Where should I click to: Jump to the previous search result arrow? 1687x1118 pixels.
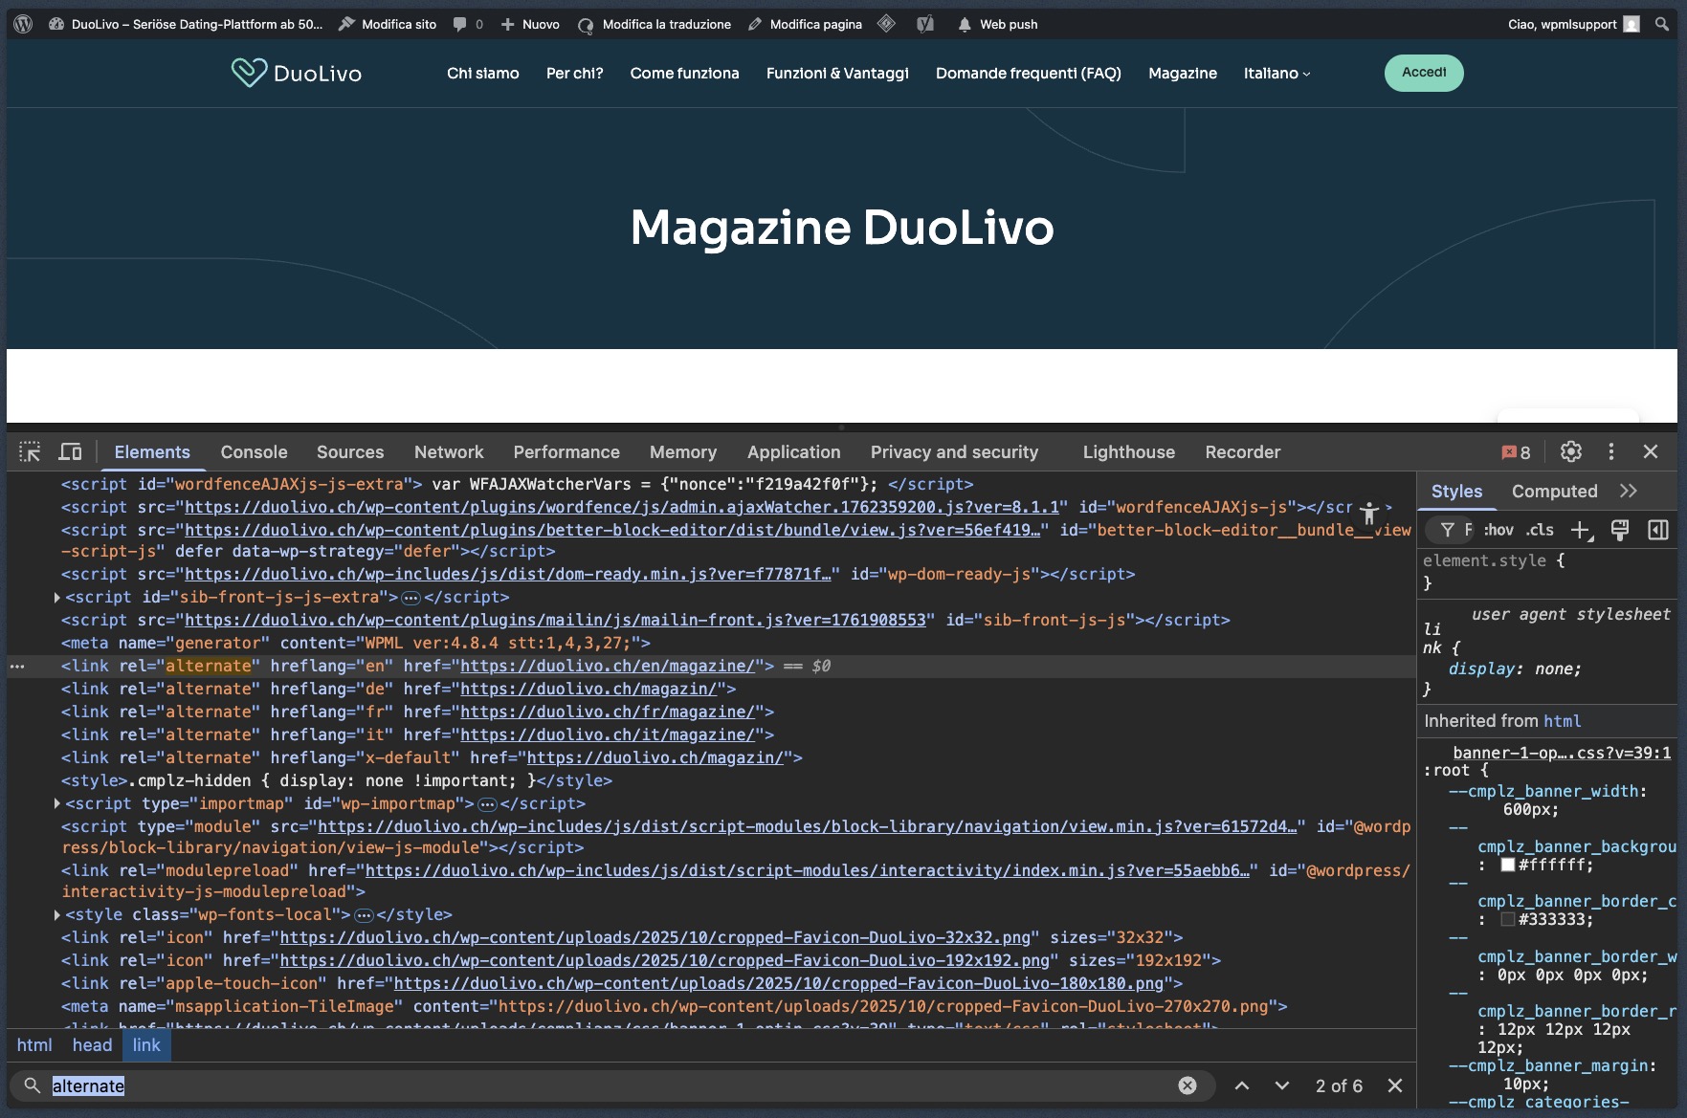tap(1242, 1085)
